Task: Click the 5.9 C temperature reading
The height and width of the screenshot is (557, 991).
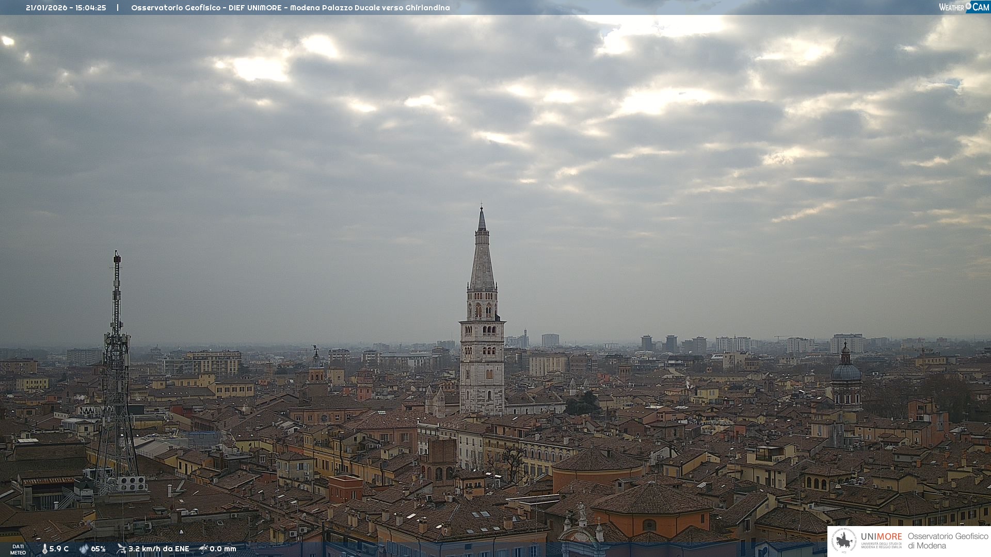Action: [59, 549]
